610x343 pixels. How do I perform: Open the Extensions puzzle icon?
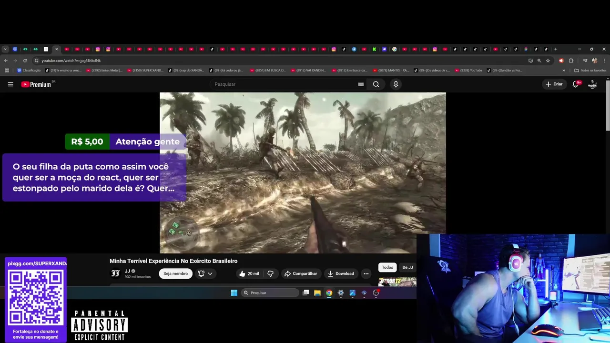click(x=571, y=61)
